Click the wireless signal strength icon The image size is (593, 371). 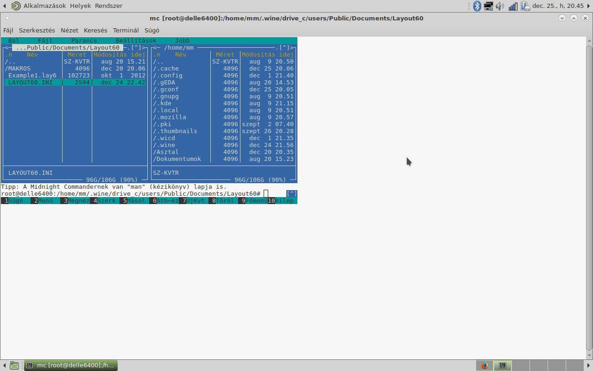513,6
